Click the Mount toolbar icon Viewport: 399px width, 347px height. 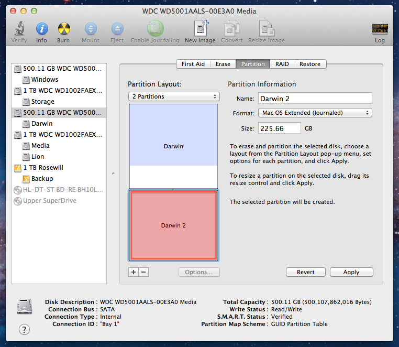click(x=91, y=28)
